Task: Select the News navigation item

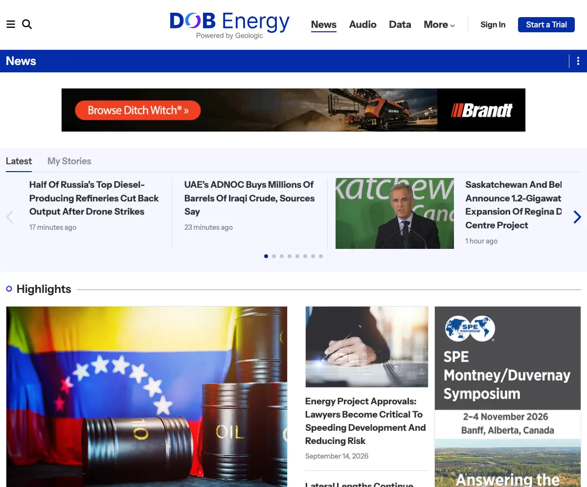Action: 324,24
